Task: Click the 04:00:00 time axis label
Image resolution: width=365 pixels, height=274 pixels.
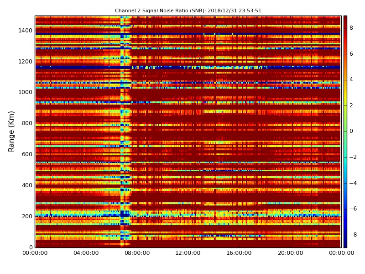Action: tap(86, 253)
